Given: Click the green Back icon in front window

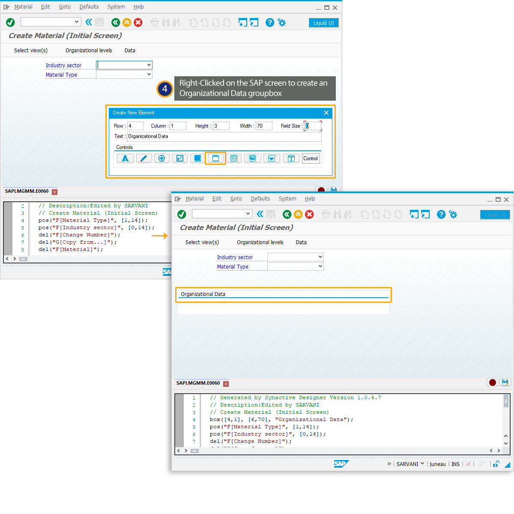Looking at the screenshot, I should pos(287,214).
